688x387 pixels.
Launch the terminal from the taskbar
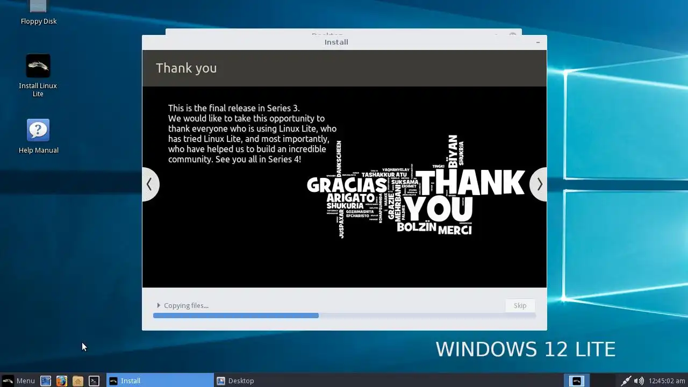(x=94, y=381)
